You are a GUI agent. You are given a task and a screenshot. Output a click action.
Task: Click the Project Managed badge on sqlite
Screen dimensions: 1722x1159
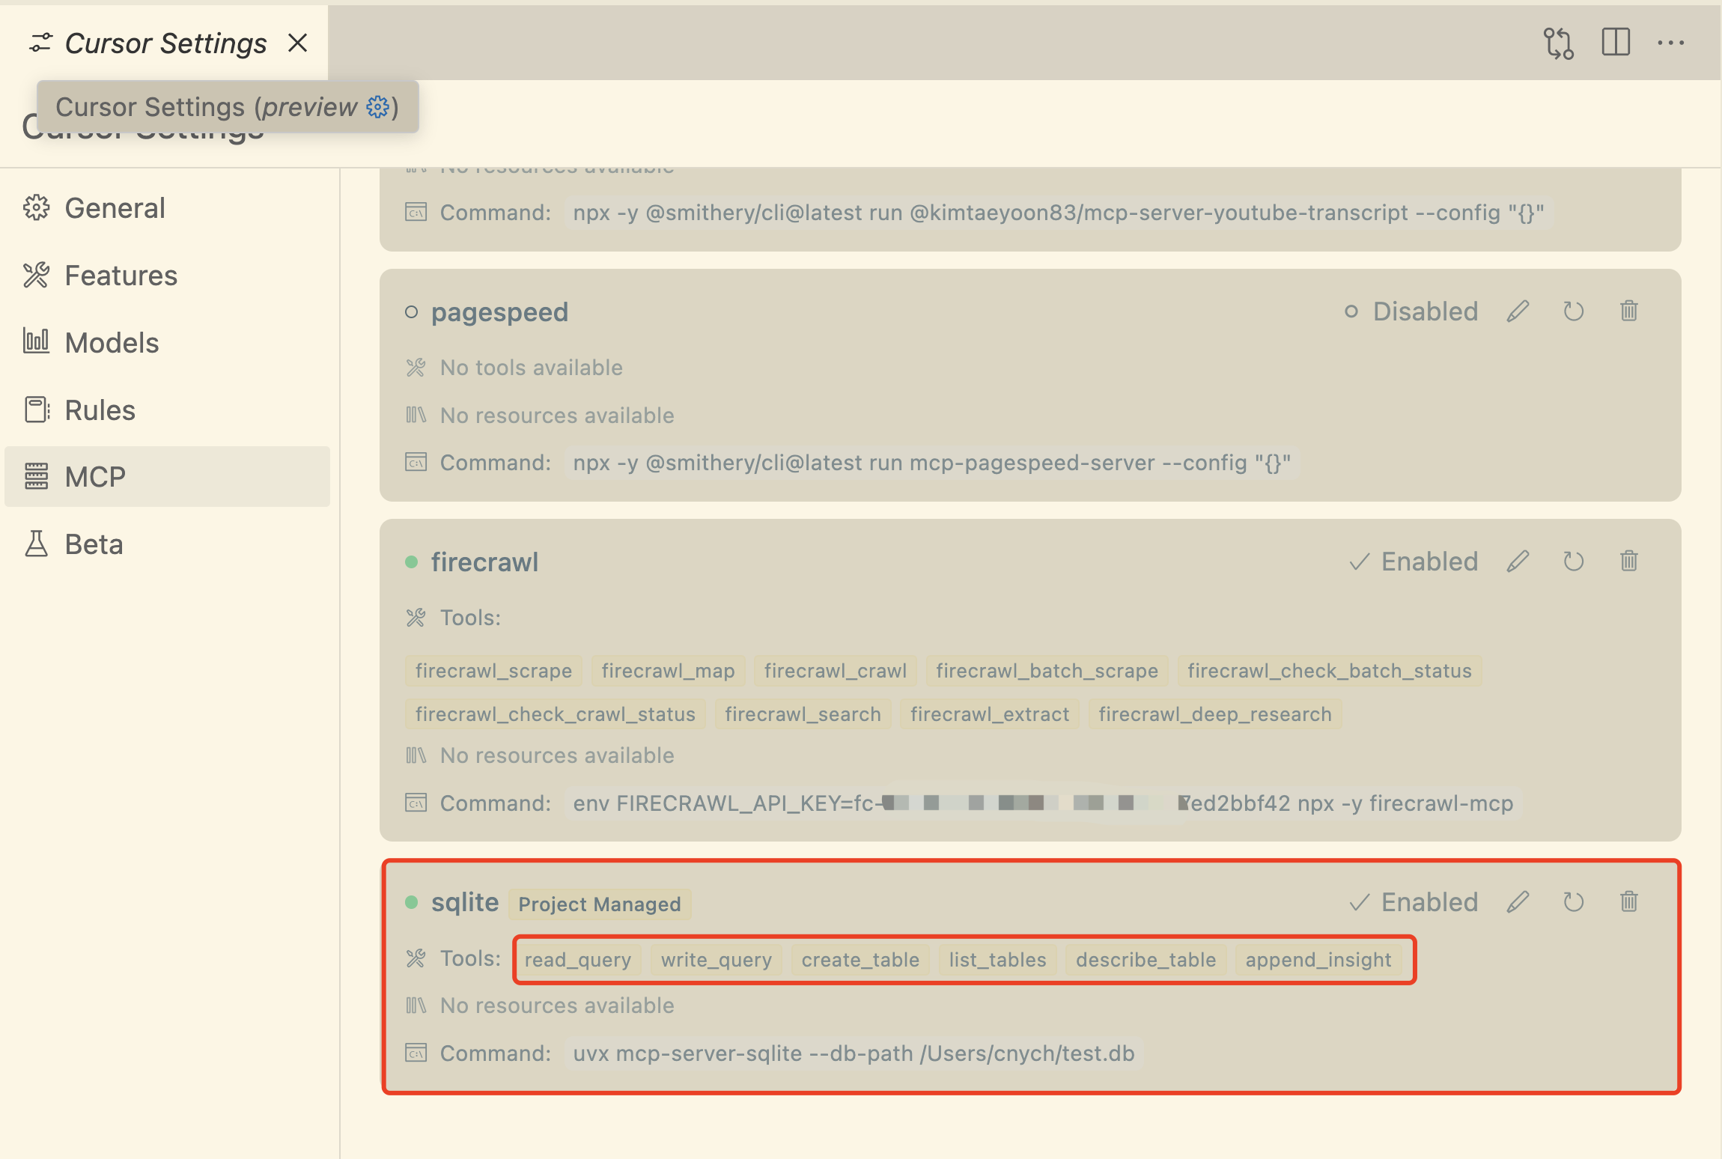[x=600, y=904]
